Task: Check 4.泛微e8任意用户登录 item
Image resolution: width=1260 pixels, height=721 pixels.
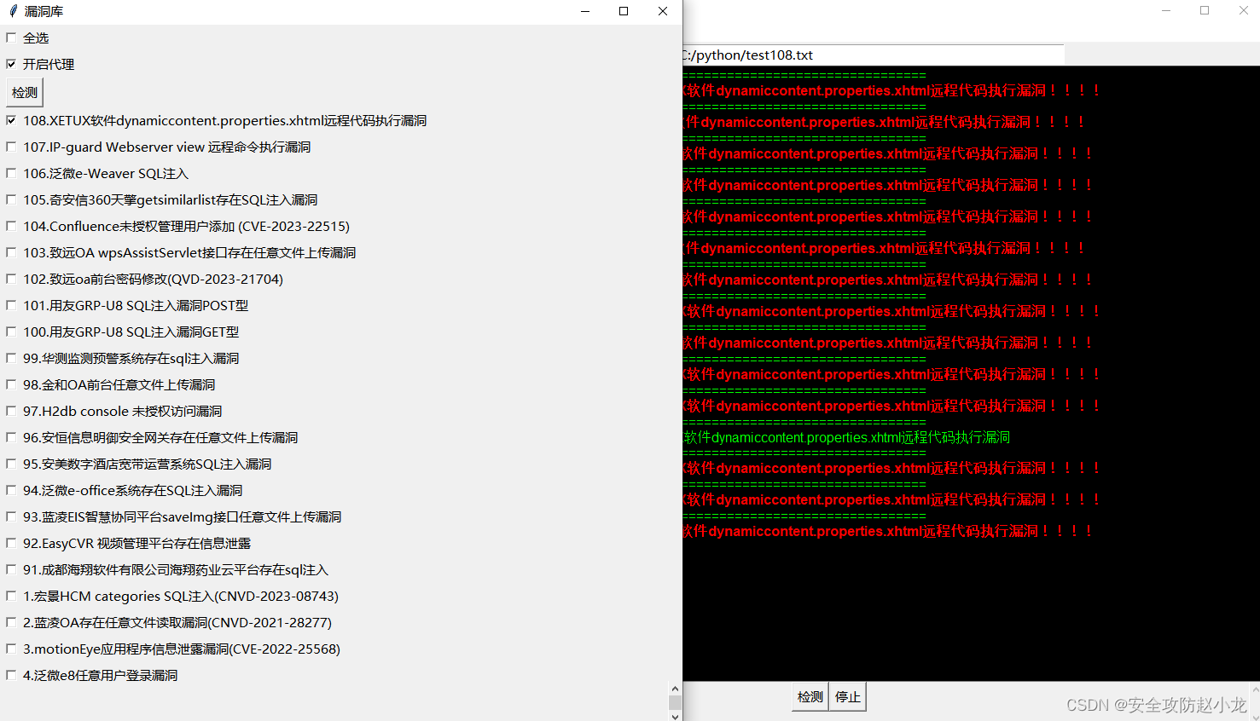Action: click(x=11, y=675)
